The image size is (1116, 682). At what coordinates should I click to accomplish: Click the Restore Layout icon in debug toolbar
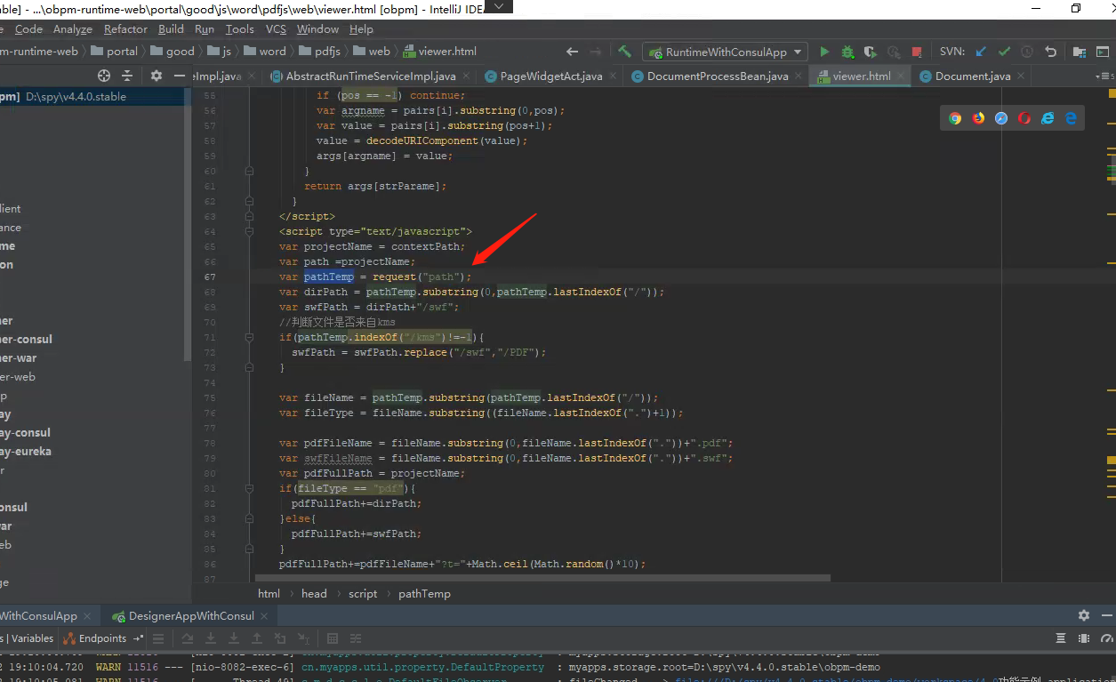tap(1061, 638)
